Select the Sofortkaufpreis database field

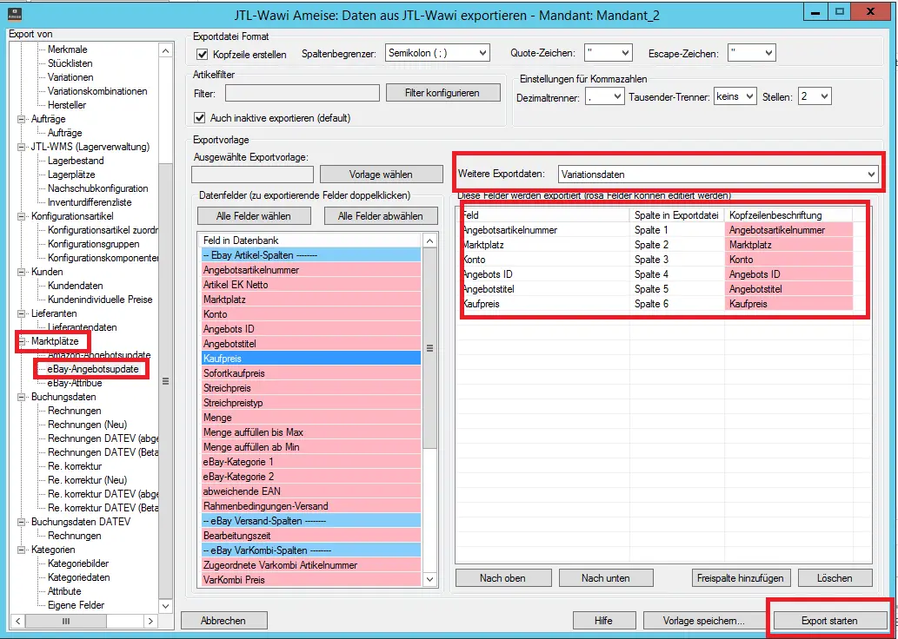coord(311,373)
